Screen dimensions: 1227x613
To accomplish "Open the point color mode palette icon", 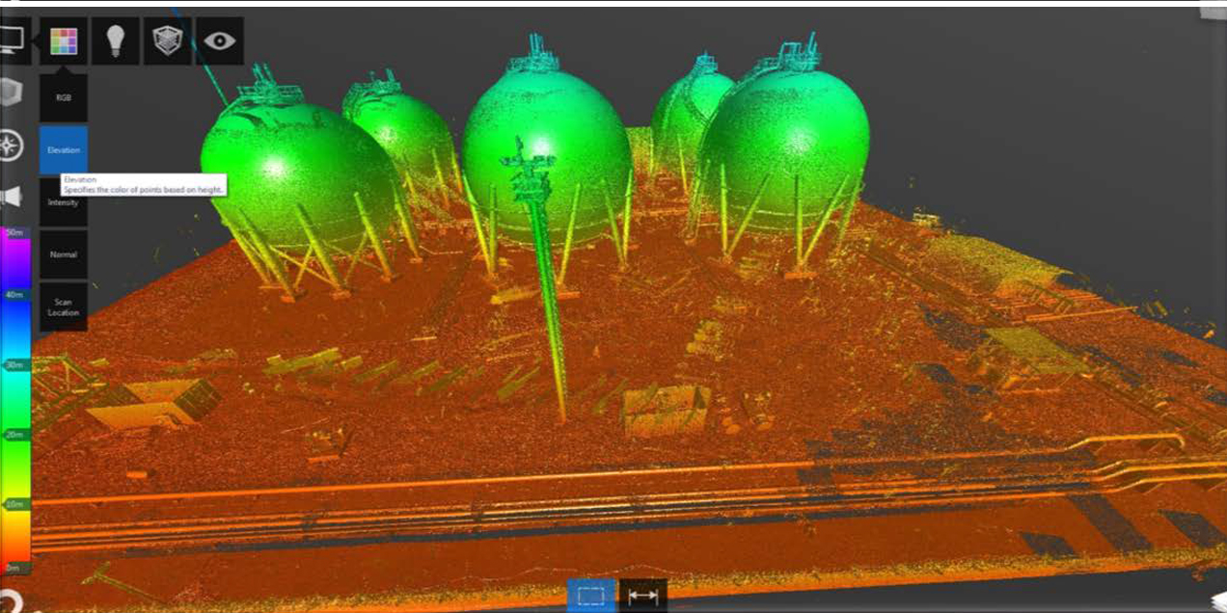I will [x=64, y=41].
